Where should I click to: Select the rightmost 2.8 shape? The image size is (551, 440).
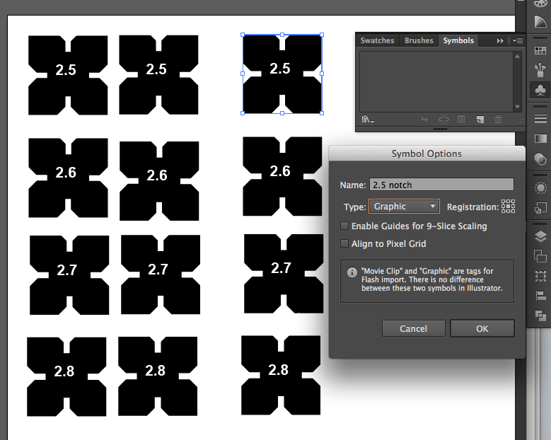281,375
